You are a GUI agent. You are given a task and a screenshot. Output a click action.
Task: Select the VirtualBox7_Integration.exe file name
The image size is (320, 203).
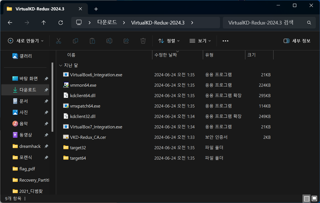click(96, 127)
